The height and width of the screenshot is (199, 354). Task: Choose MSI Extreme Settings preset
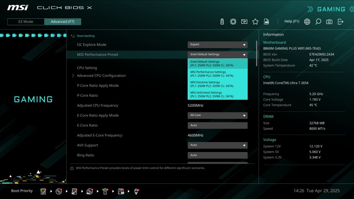[217, 84]
